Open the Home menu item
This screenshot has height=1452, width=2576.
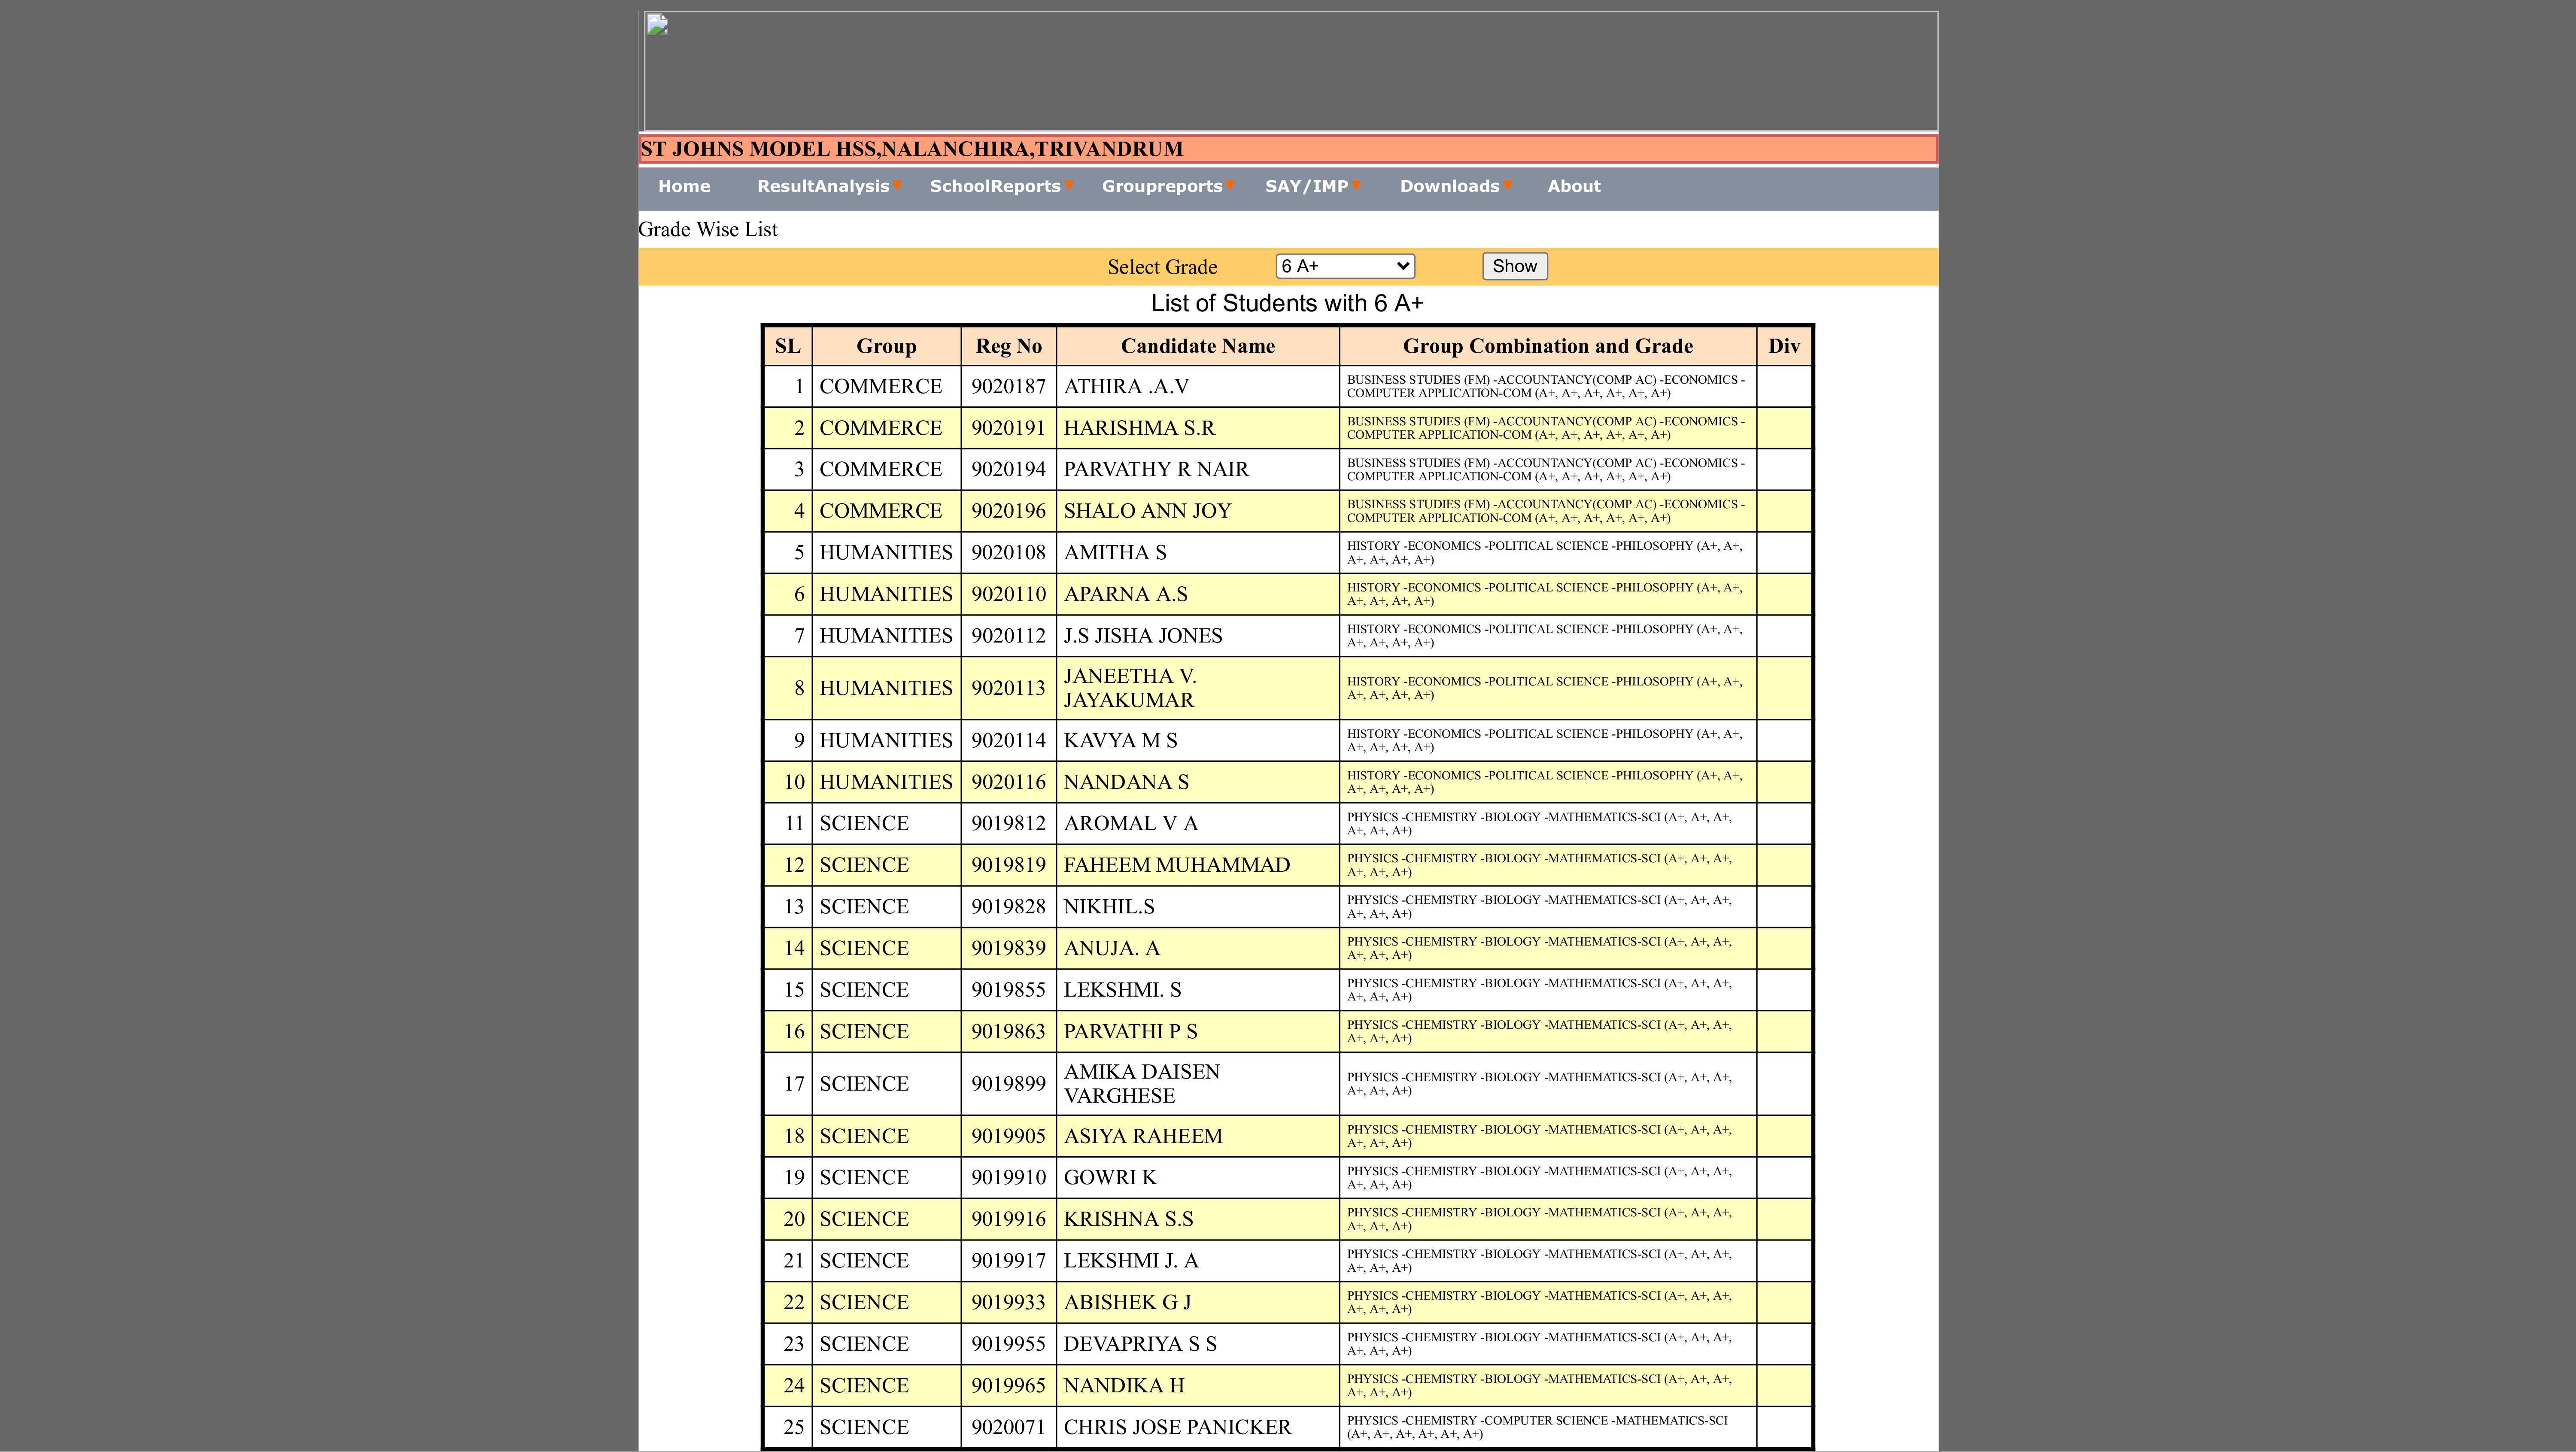[684, 186]
